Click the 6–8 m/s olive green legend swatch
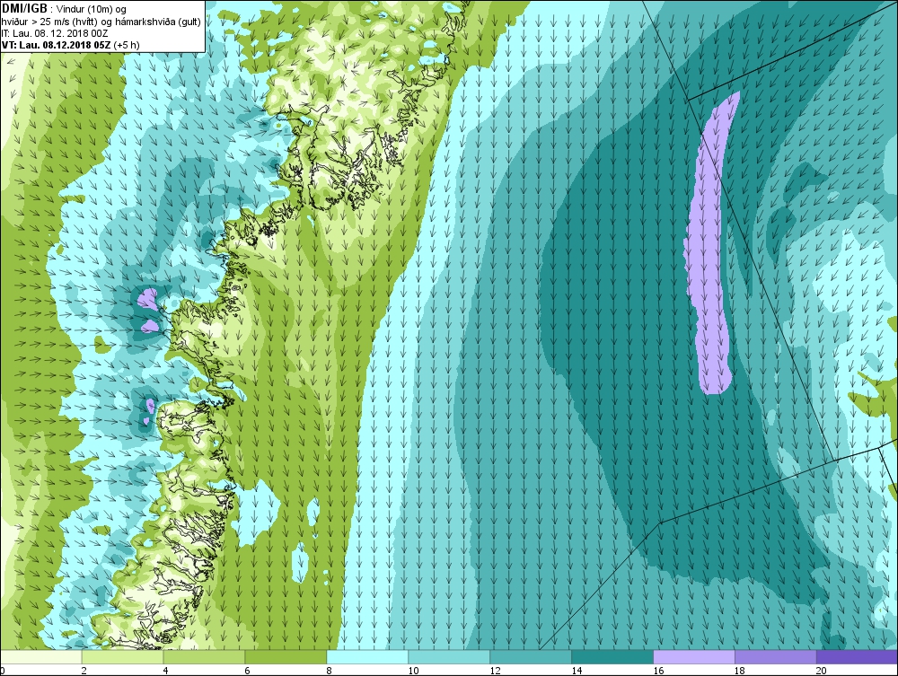Image resolution: width=898 pixels, height=676 pixels. [x=286, y=656]
